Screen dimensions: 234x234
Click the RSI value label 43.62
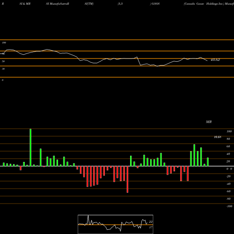(215, 60)
